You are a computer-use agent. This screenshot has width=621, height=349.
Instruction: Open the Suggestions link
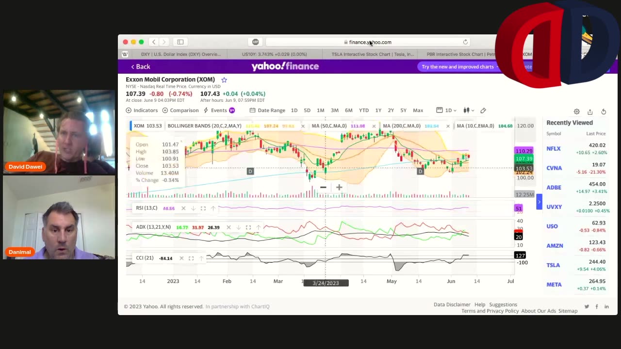tap(503, 304)
